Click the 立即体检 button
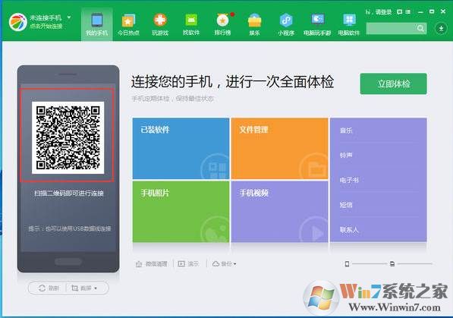Viewport: 453px width, 318px height. click(x=393, y=83)
